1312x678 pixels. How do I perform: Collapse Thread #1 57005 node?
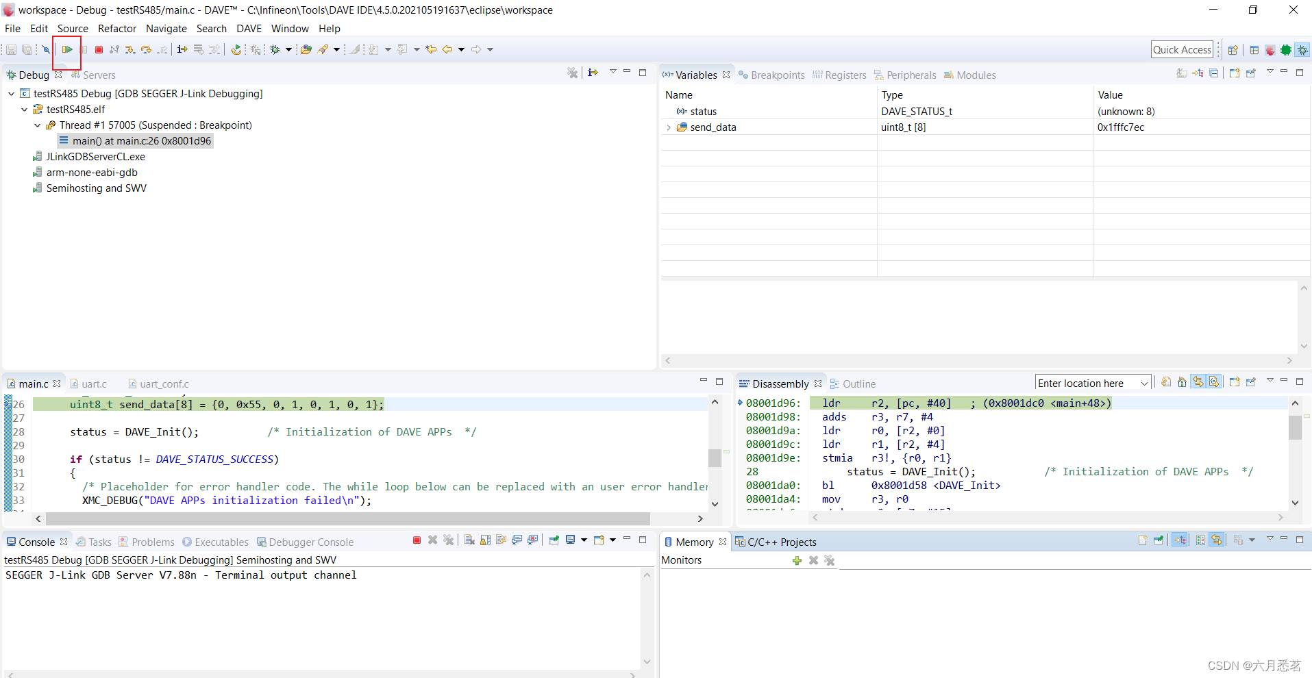(x=37, y=125)
